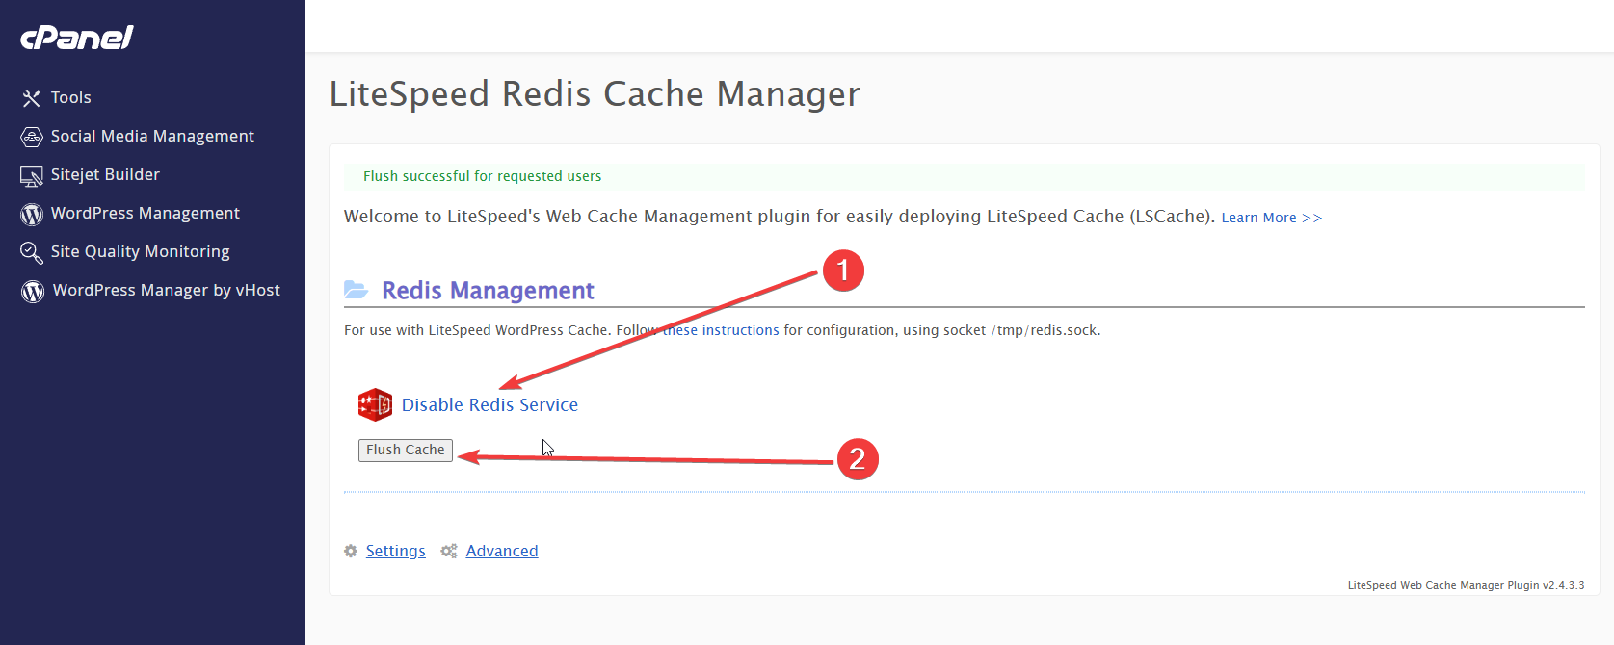Click the WordPress Management logo icon
Viewport: 1614px width, 645px height.
point(32,214)
